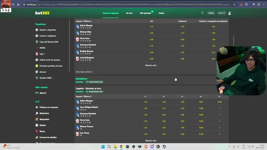Open Brave browser from the taskbar
Image resolution: width=267 pixels, height=150 pixels.
[x=146, y=147]
